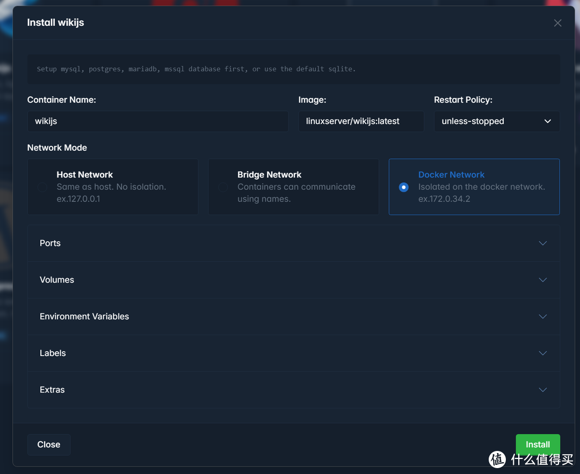580x474 pixels.
Task: Click the Container Name label
Action: click(x=61, y=100)
